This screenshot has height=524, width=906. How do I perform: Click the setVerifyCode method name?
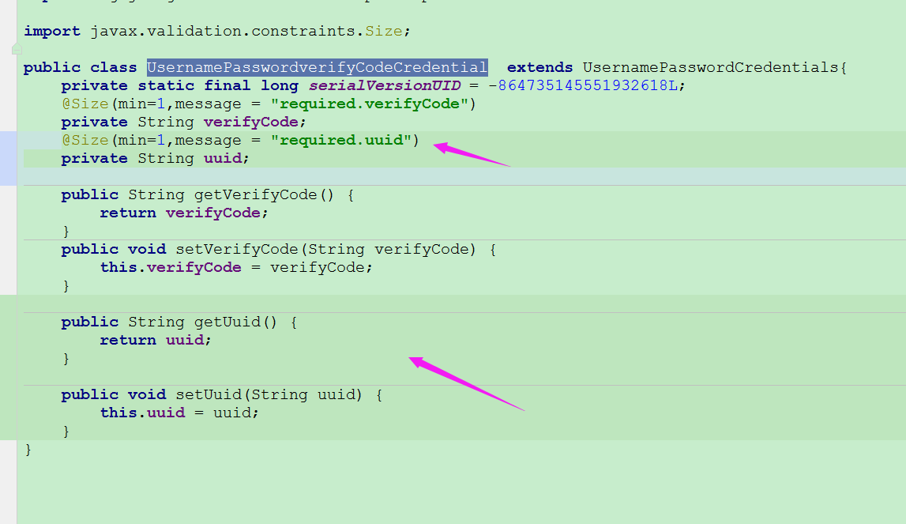coord(237,249)
